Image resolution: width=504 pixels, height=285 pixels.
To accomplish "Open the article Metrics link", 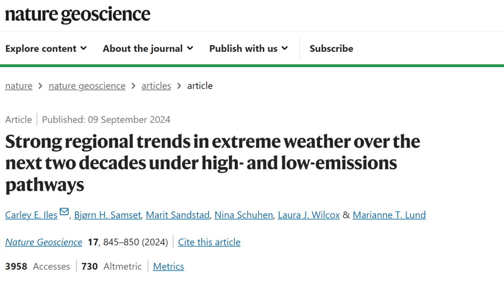I will (x=168, y=266).
